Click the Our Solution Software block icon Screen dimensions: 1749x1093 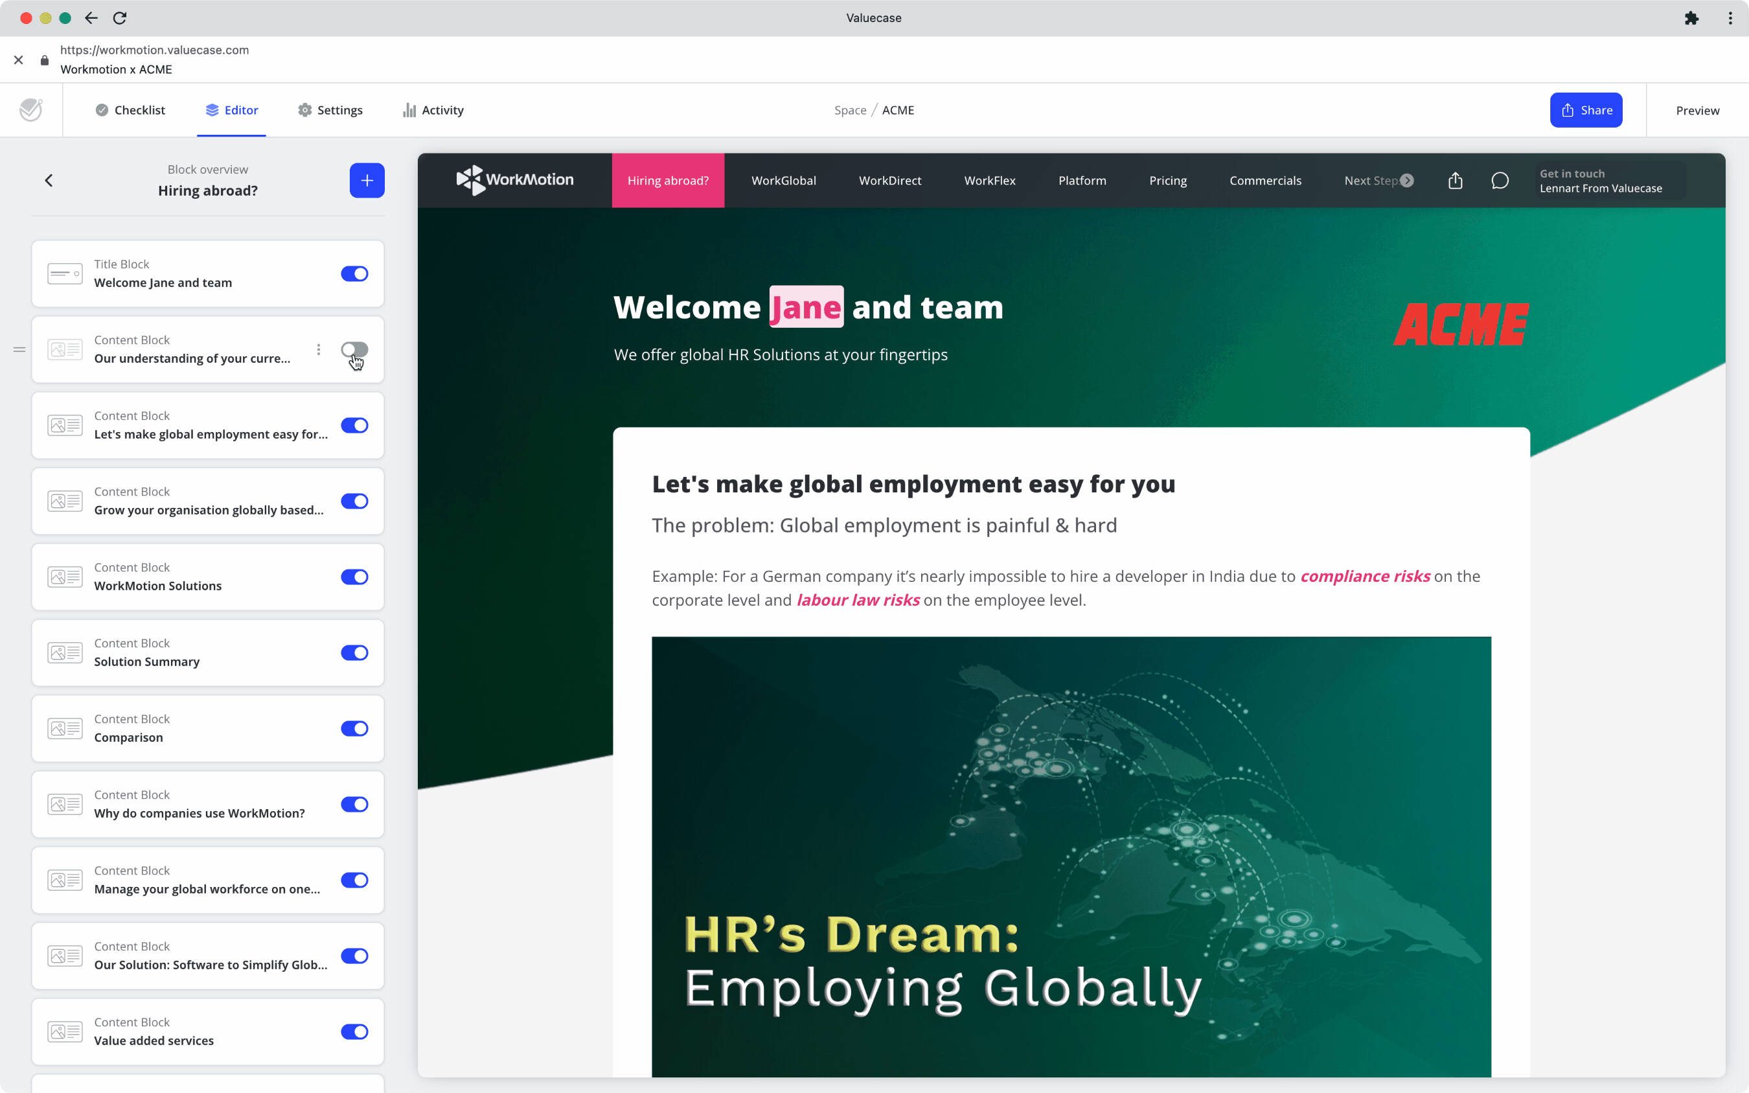click(65, 956)
